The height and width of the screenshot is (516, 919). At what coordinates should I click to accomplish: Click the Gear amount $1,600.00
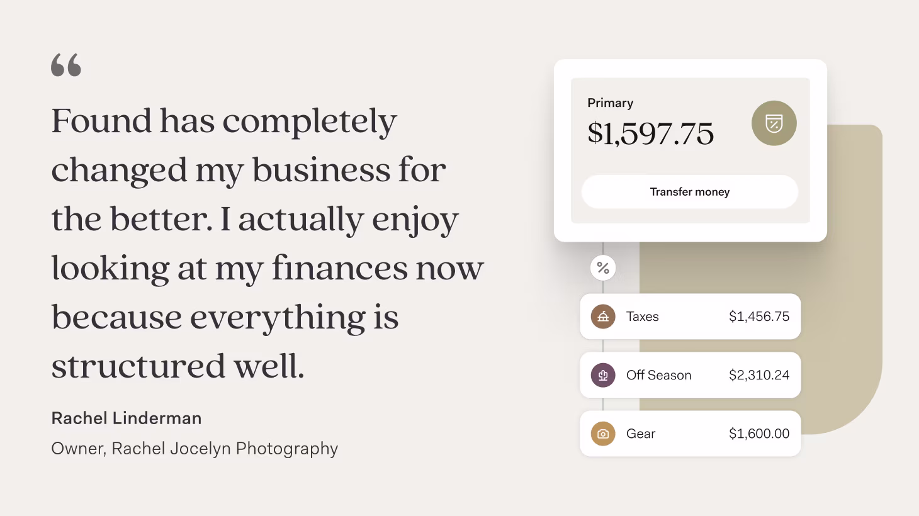[759, 434]
